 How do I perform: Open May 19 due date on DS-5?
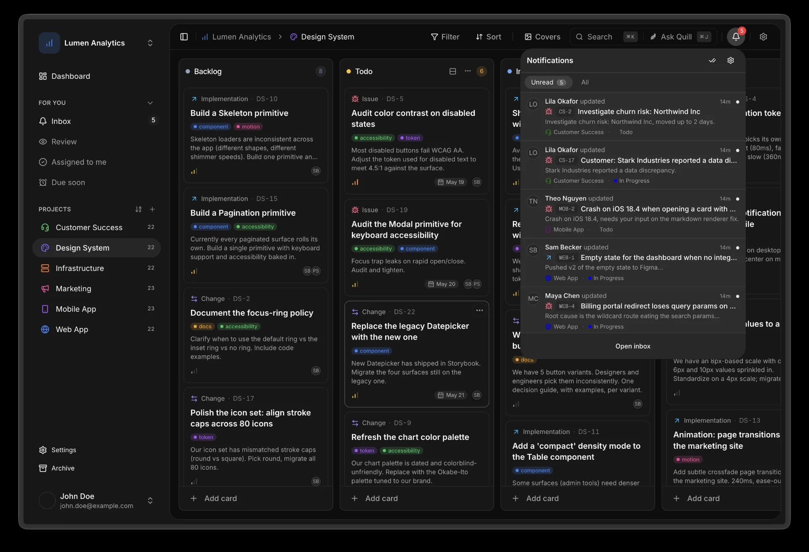451,182
